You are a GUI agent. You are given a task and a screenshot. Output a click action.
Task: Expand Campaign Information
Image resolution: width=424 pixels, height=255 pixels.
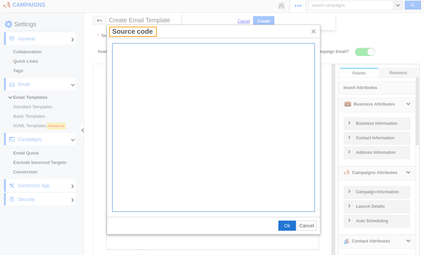coord(377,192)
